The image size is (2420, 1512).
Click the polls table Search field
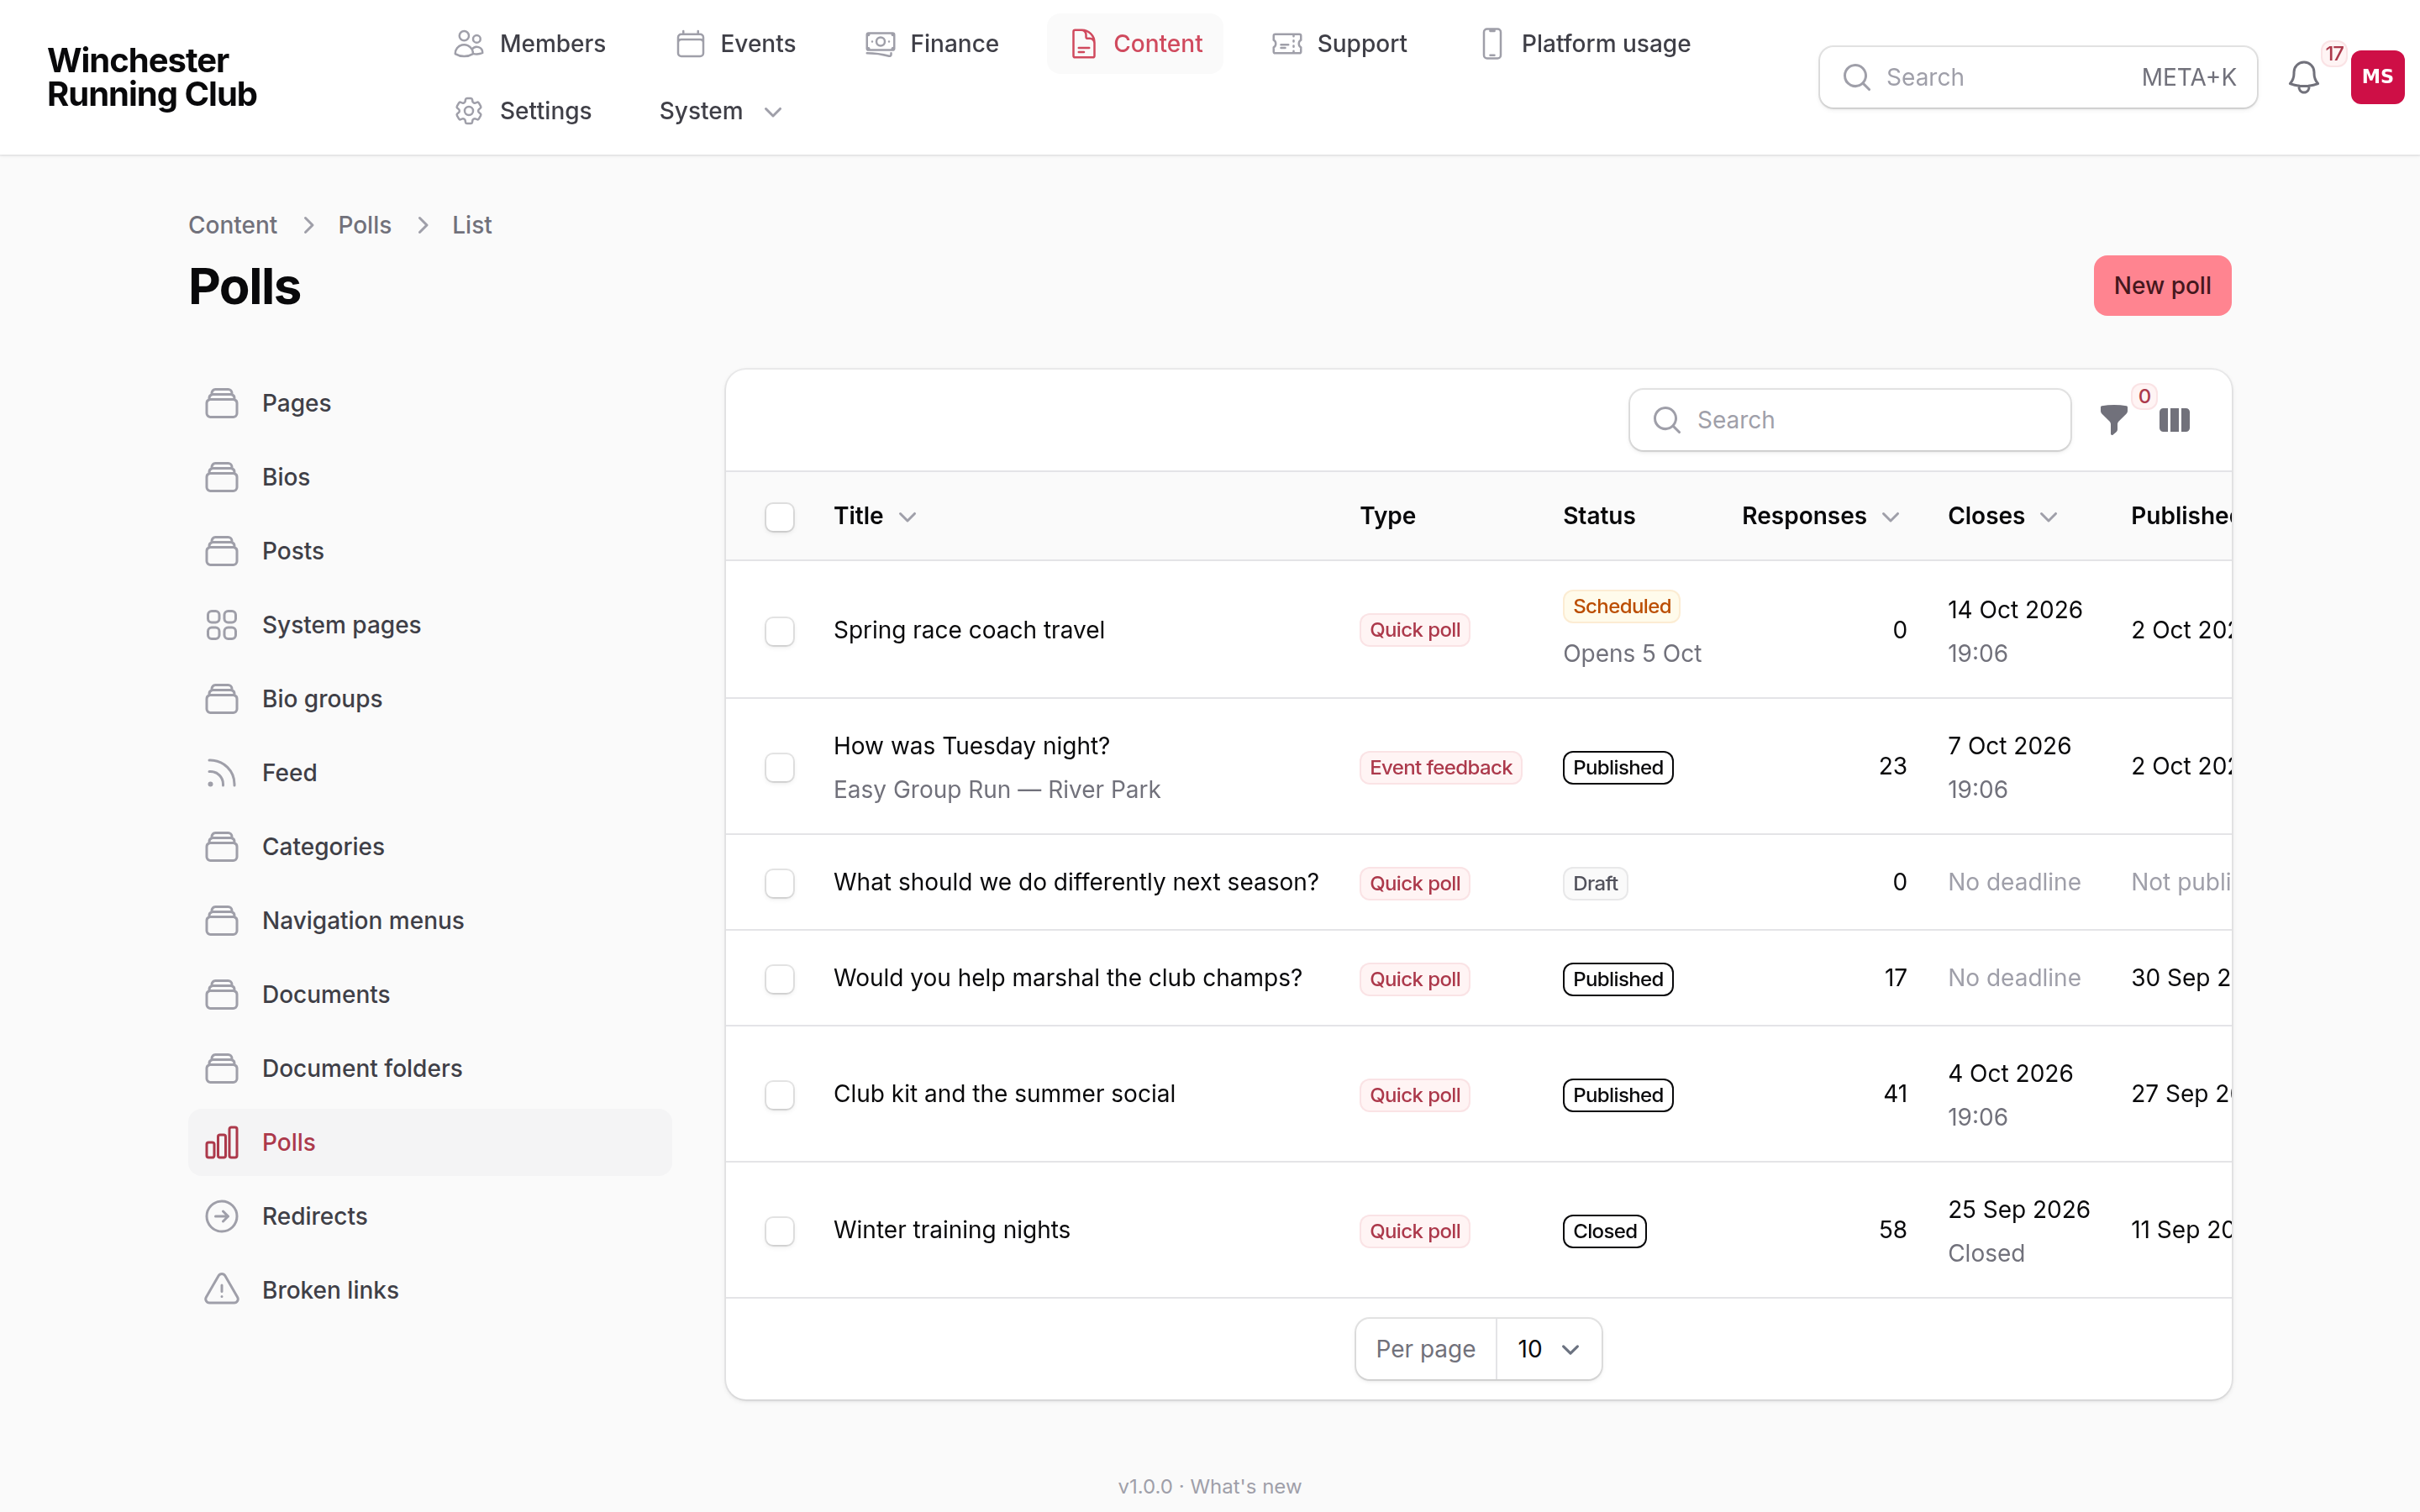1849,420
